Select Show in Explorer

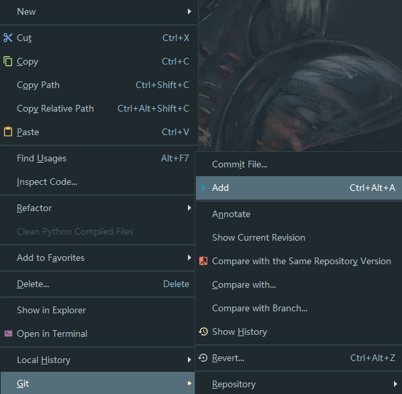coord(98,310)
